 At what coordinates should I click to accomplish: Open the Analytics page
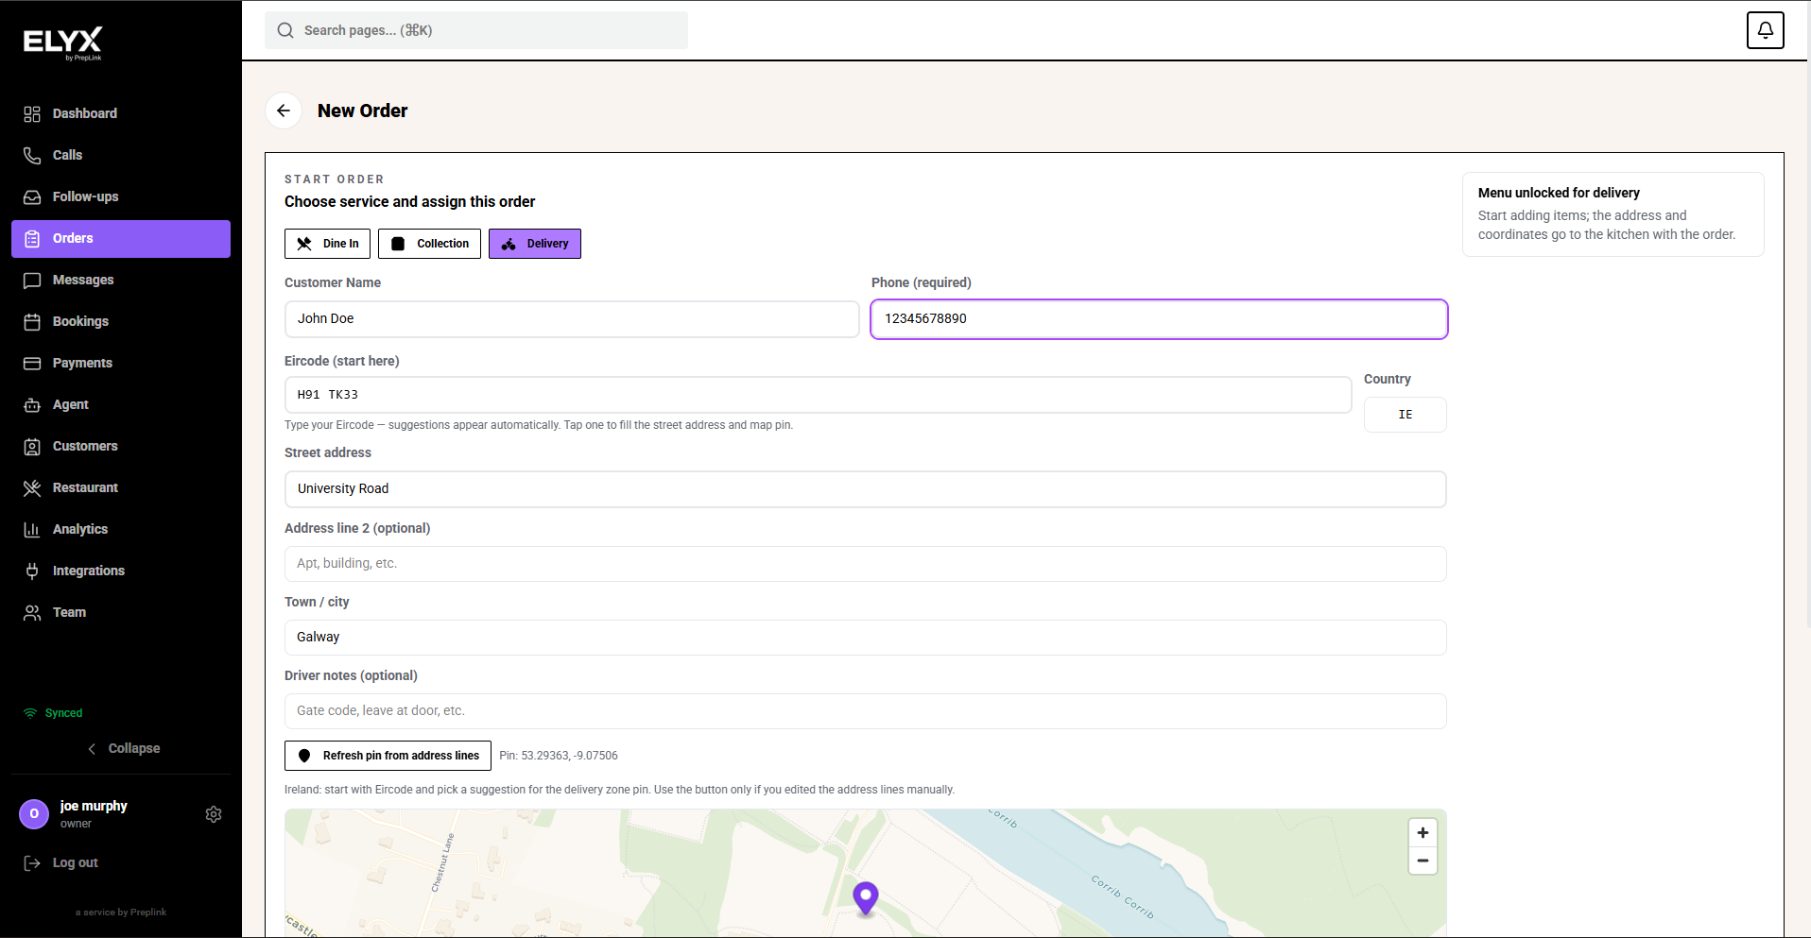coord(121,529)
